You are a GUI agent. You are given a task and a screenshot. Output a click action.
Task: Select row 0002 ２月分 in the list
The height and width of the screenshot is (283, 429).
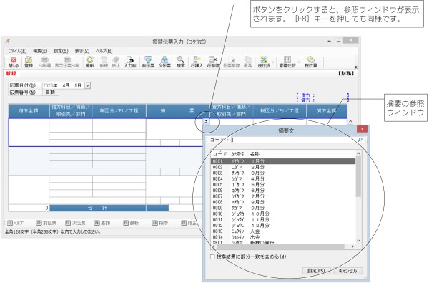pos(283,167)
